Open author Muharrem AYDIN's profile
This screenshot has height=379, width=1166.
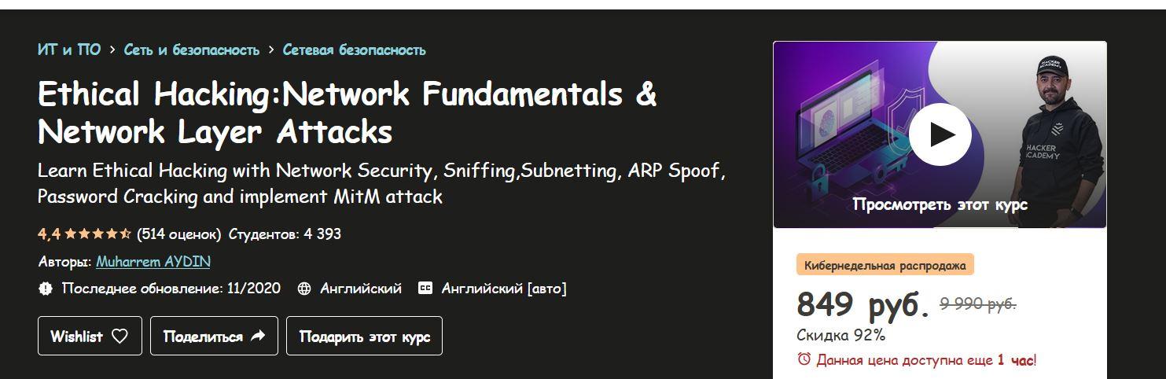[x=153, y=261]
